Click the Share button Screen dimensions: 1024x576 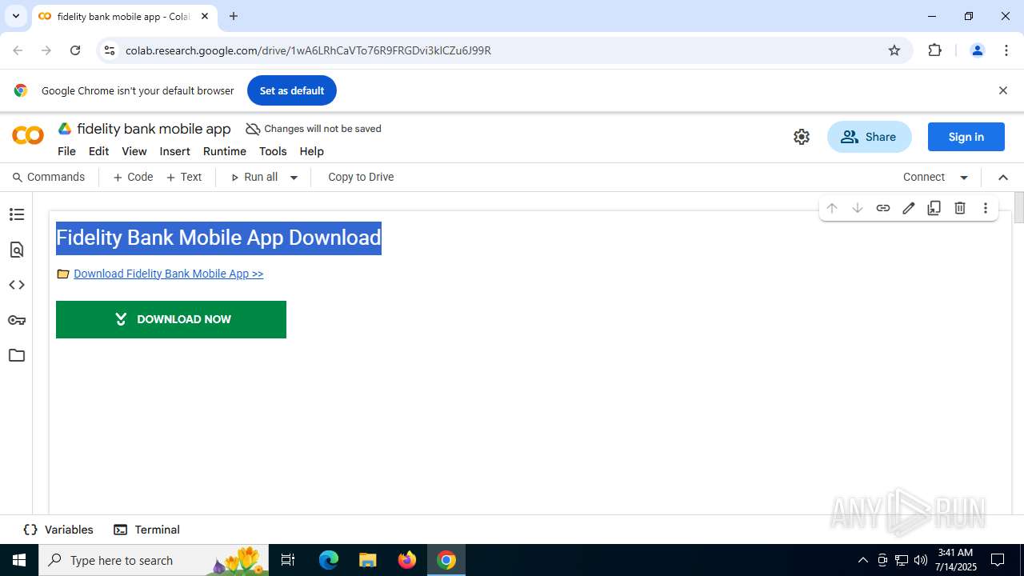coord(869,137)
